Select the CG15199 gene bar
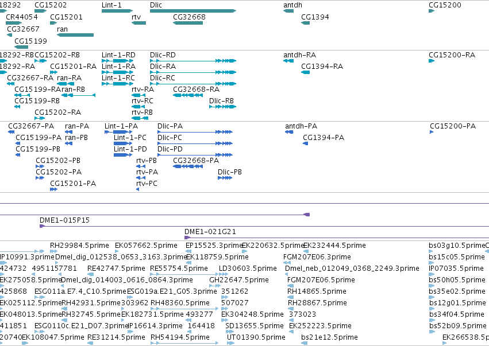Viewport: 489px width, 346px height. tap(21, 47)
